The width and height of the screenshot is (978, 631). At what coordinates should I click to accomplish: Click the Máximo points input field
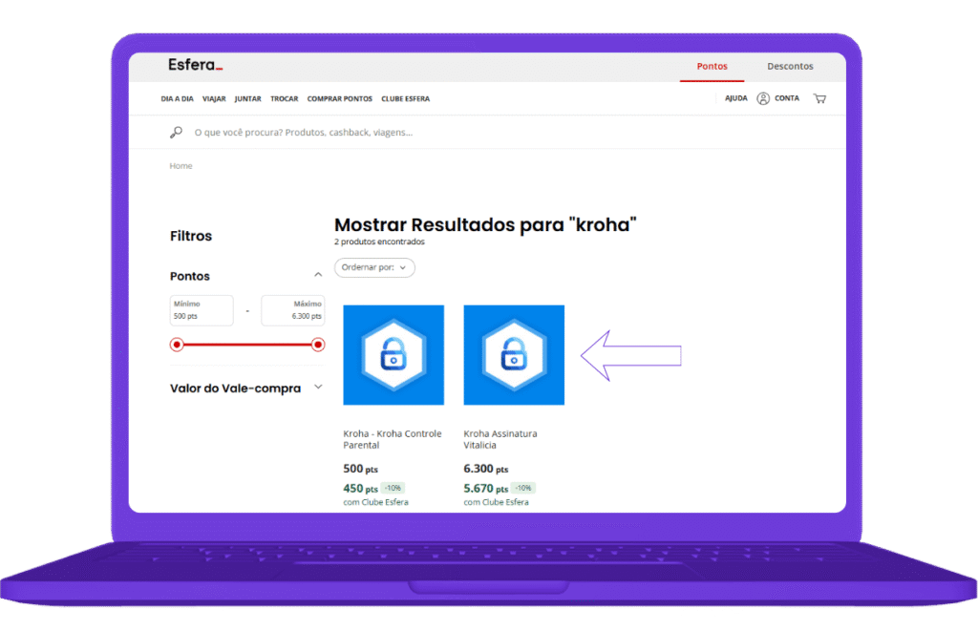point(292,311)
